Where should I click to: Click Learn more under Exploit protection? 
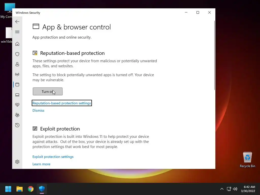pos(41,164)
